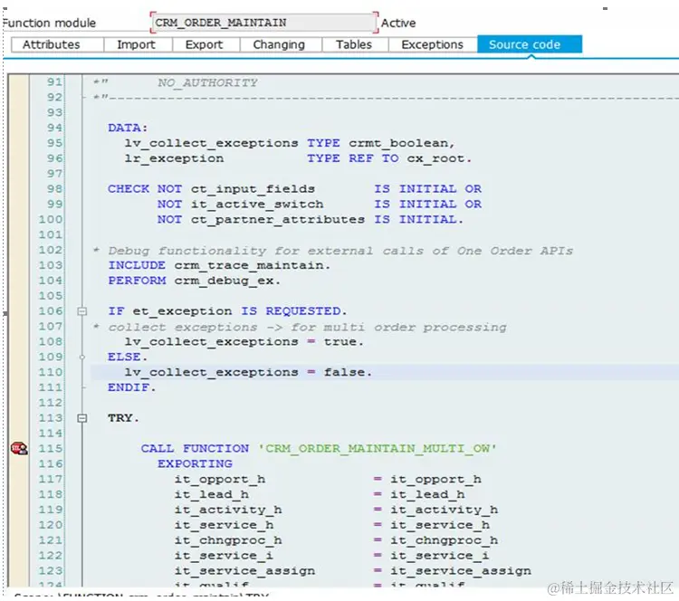679x601 pixels.
Task: Click the NO_AUTHORITY comment on line 91
Action: 207,82
